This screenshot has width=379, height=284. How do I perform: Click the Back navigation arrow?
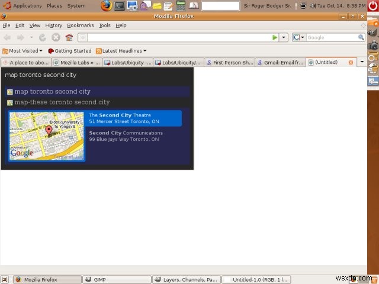pos(7,37)
